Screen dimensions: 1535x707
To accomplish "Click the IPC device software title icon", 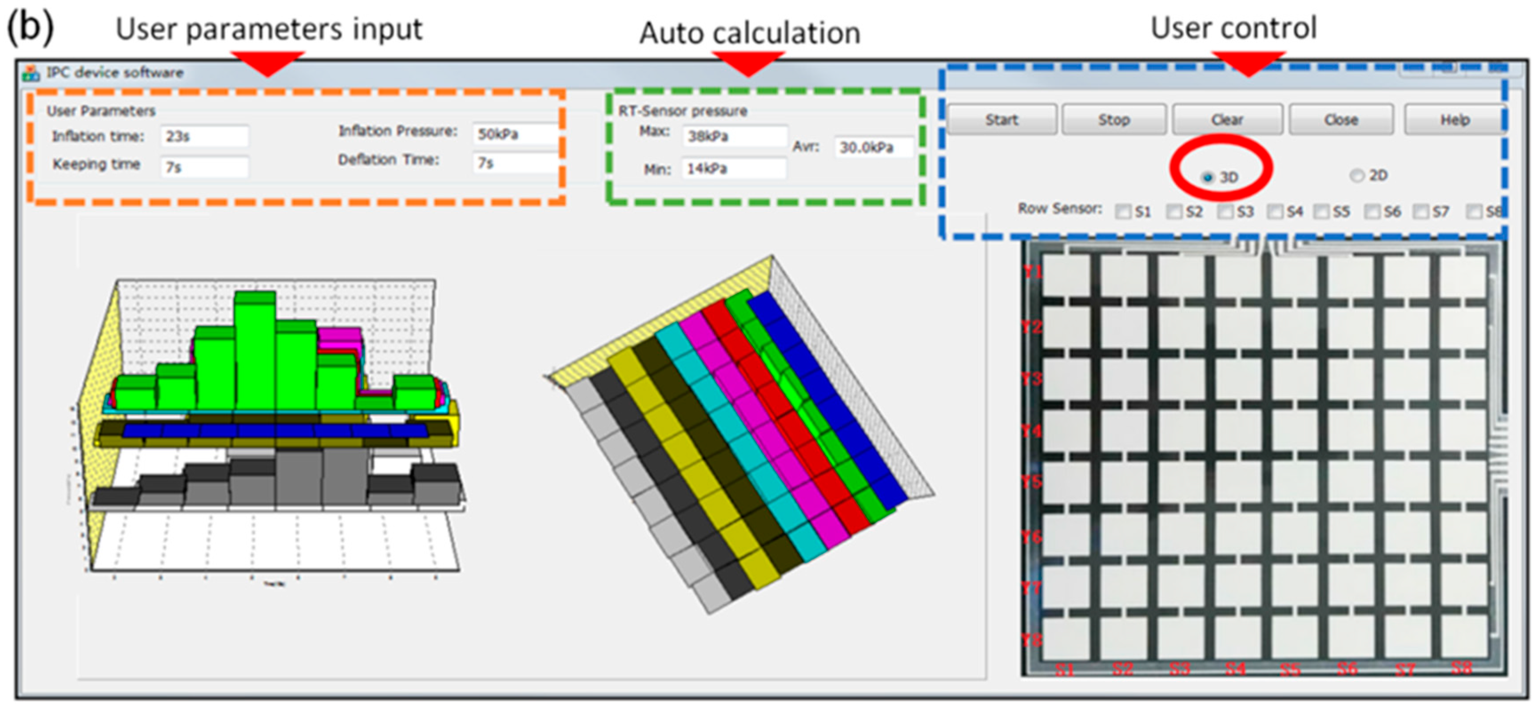I will tap(31, 73).
